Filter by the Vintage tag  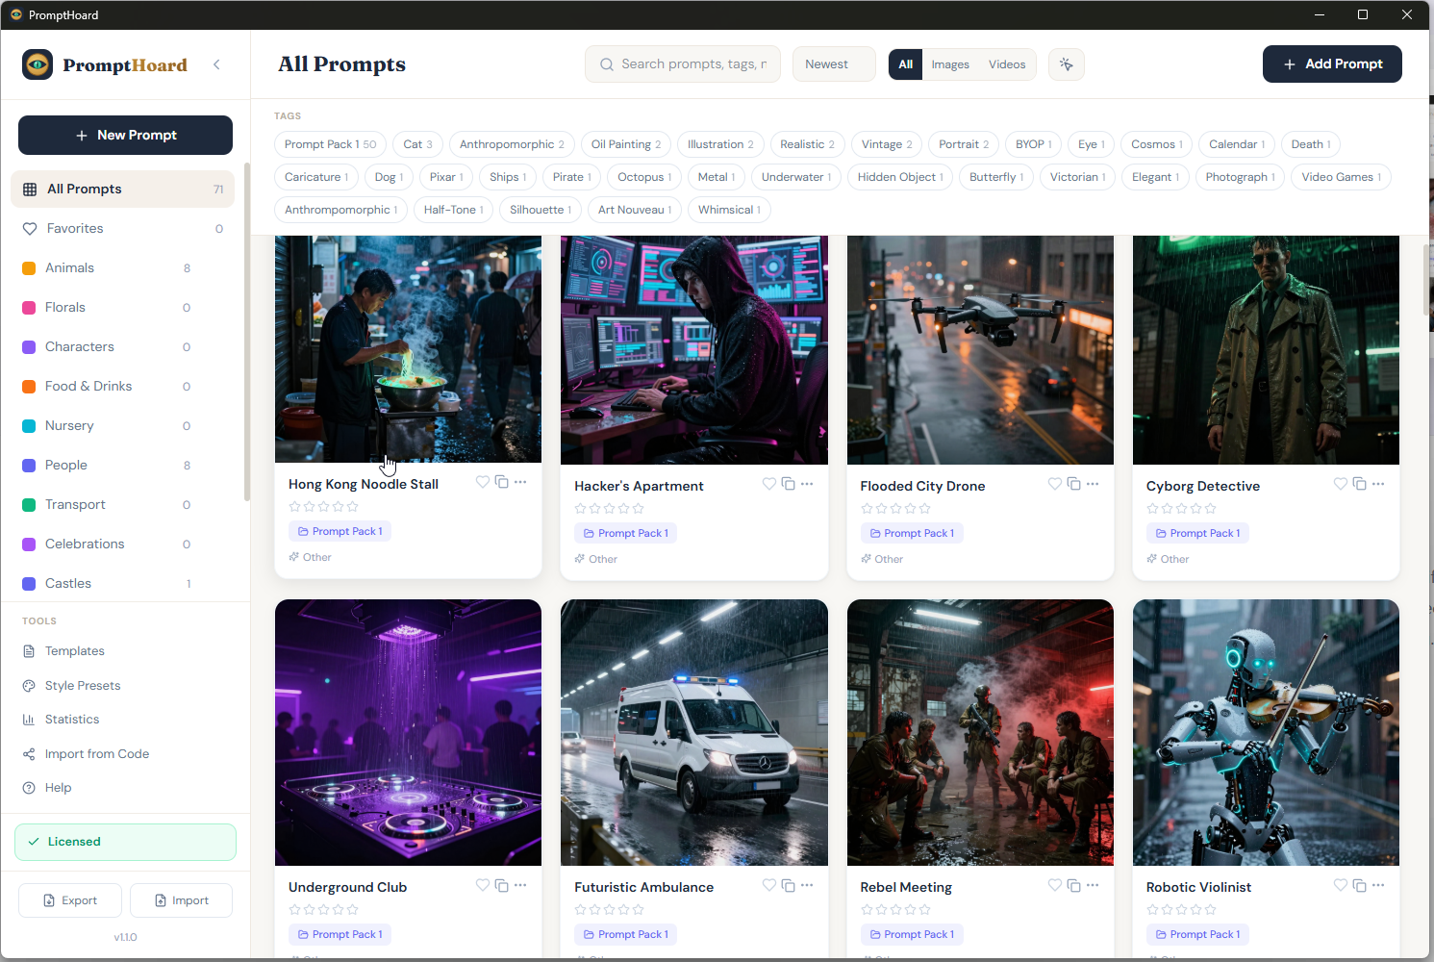[x=887, y=144]
